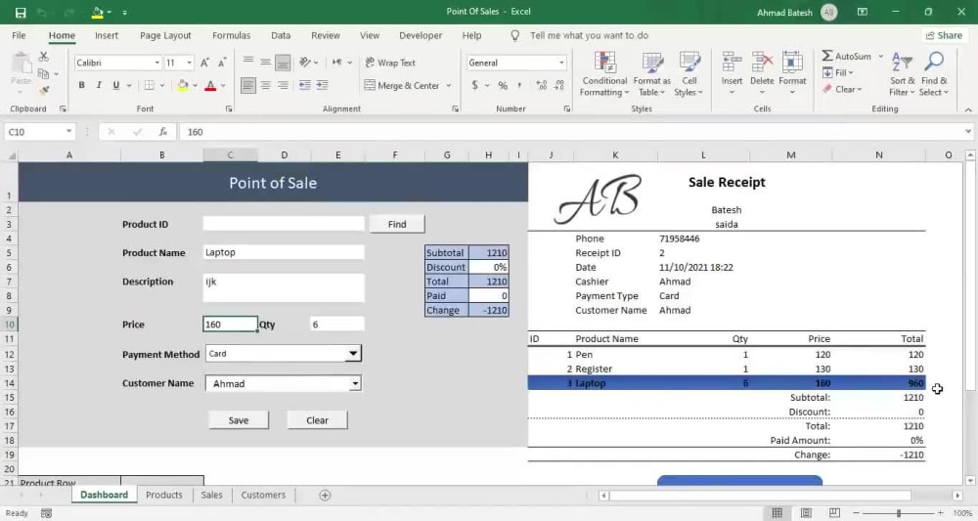Toggle Wrap Text on
Viewport: 978px width, 521px height.
[x=390, y=63]
